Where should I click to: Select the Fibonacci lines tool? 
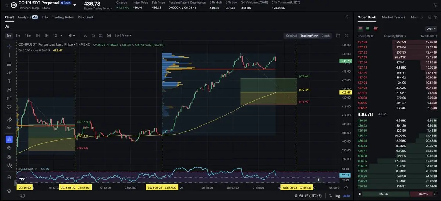click(9, 64)
